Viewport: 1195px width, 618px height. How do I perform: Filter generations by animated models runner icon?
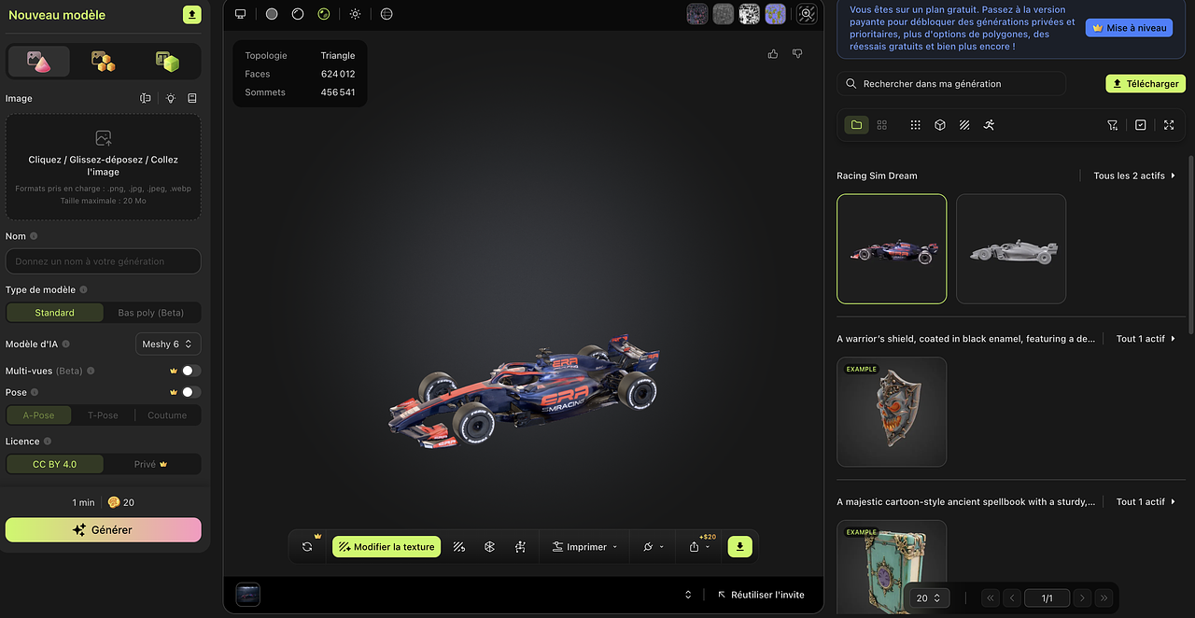tap(989, 124)
